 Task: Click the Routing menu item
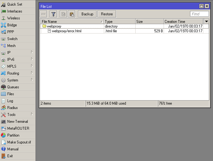pyautogui.click(x=18, y=73)
